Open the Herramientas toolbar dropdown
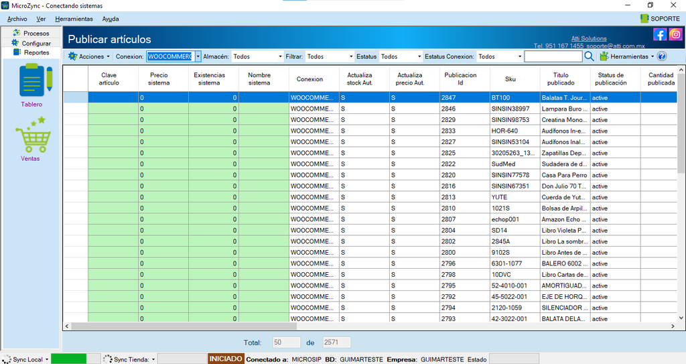The image size is (686, 364). tap(627, 56)
